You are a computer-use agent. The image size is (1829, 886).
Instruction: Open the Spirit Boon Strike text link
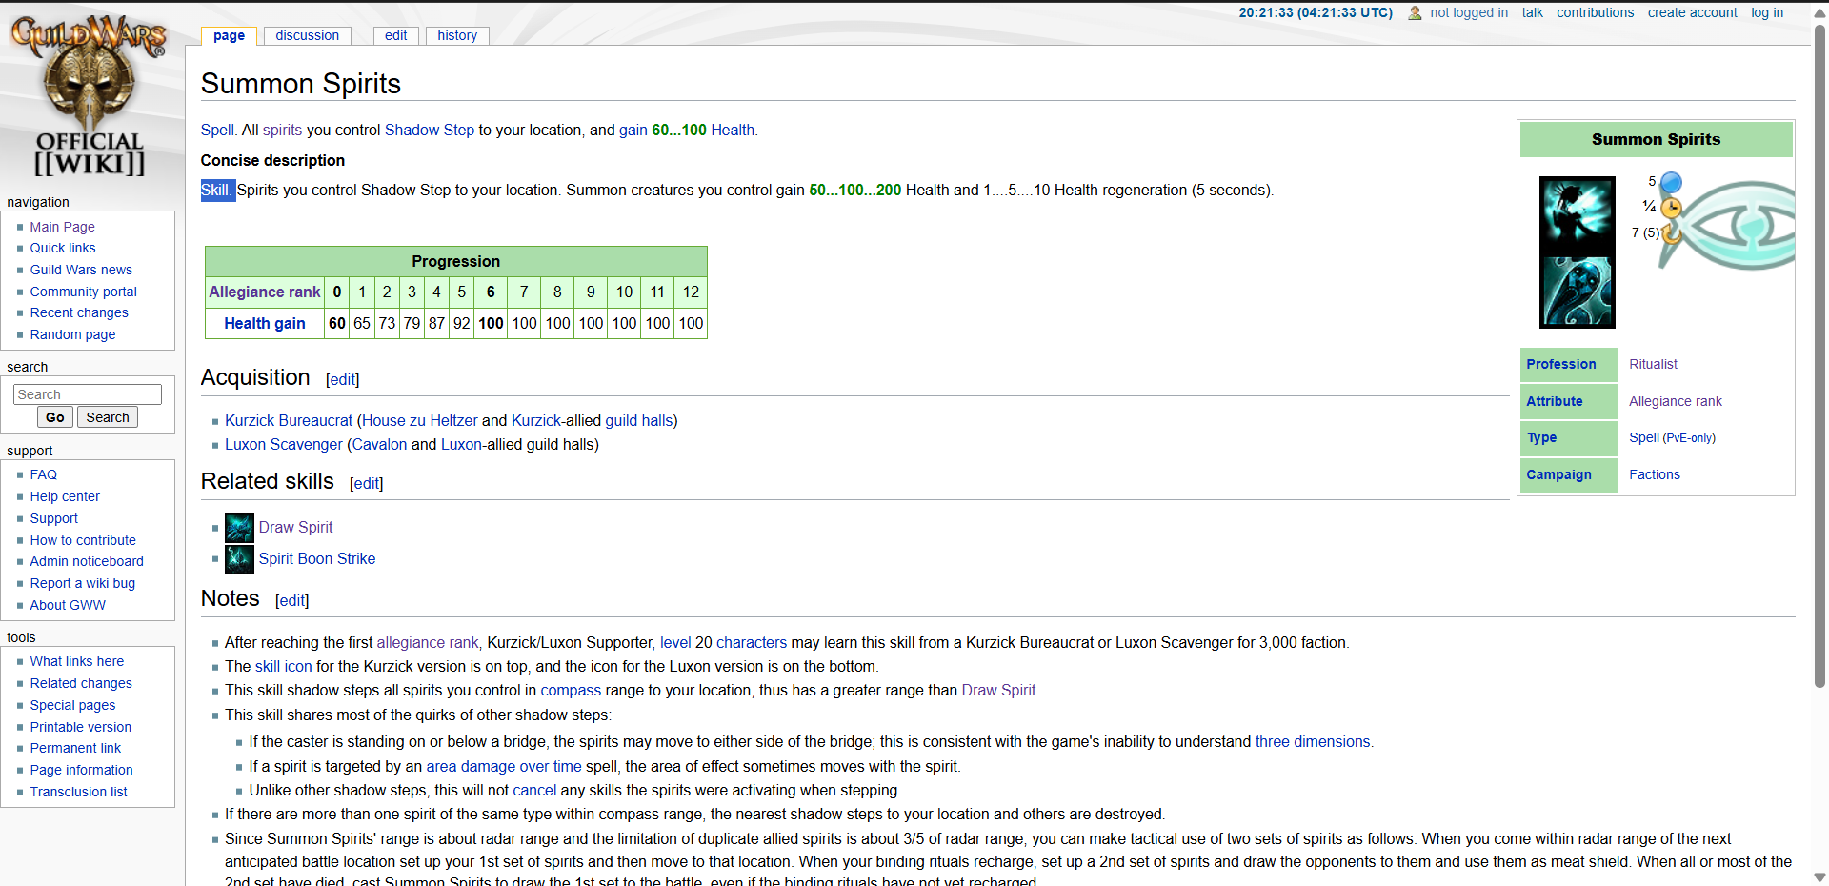pos(317,558)
